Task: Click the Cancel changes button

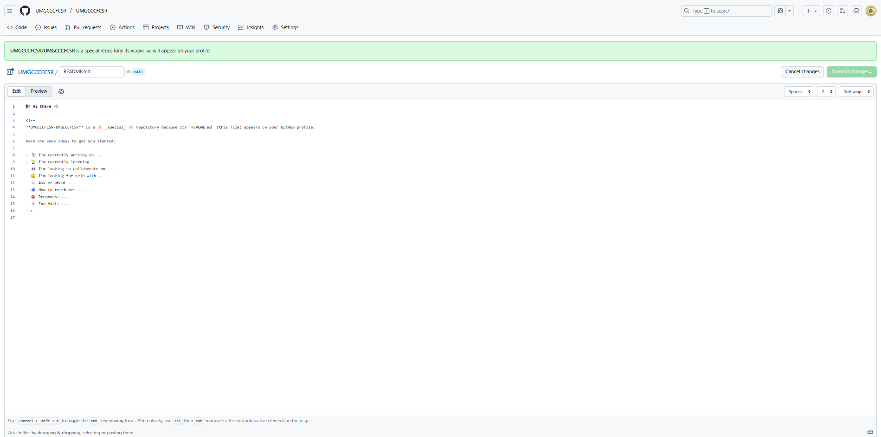Action: [802, 72]
